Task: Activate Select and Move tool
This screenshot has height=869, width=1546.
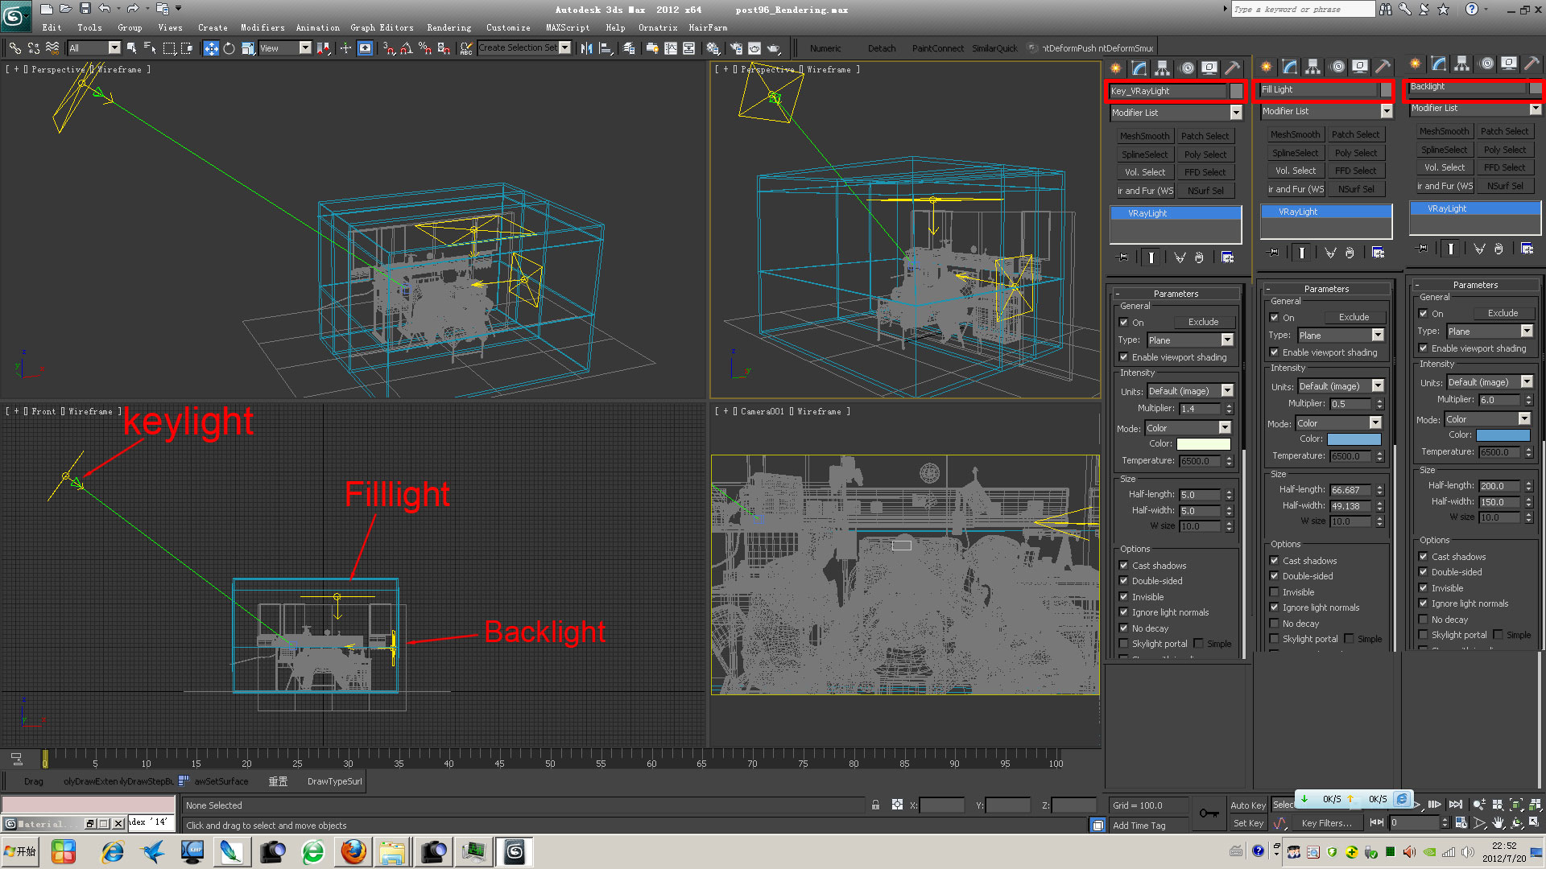Action: (211, 48)
